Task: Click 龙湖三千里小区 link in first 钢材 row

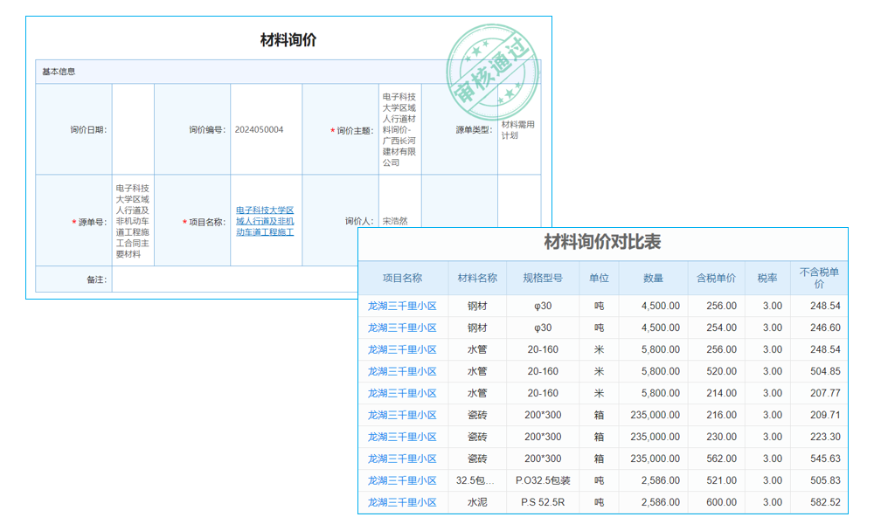Action: tap(401, 306)
